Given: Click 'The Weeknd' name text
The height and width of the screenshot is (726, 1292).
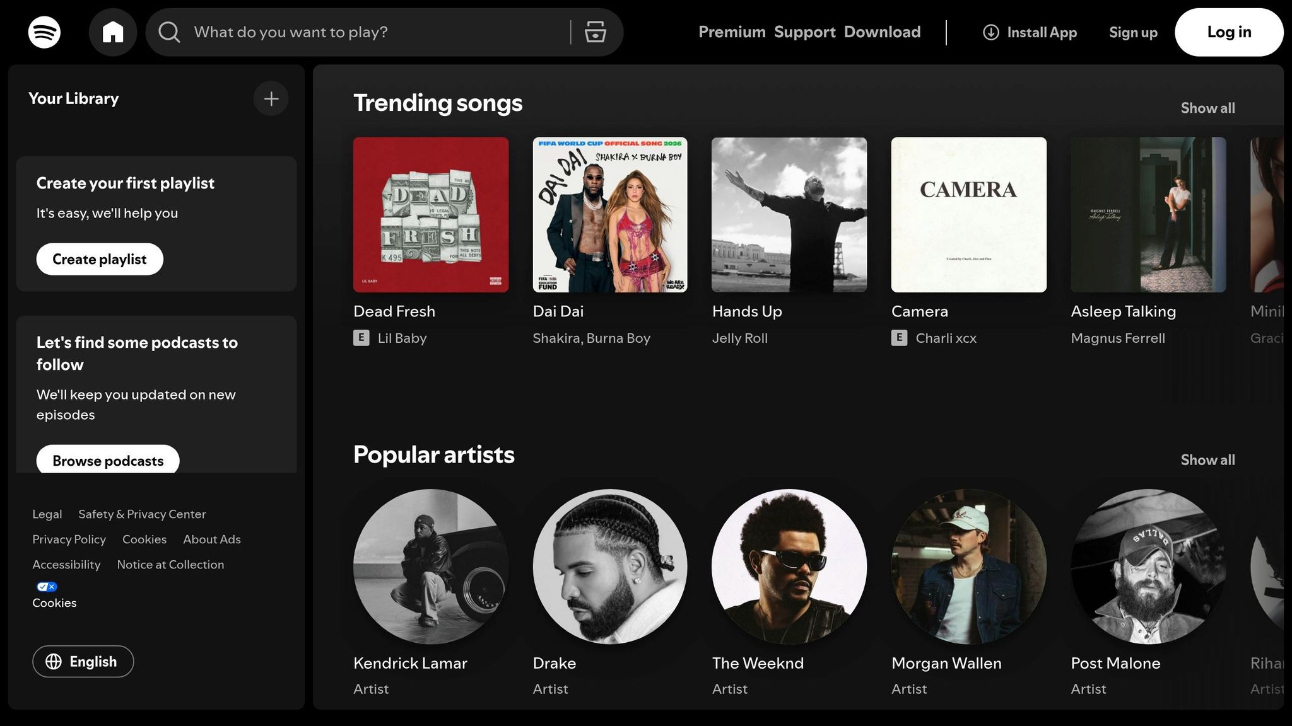Looking at the screenshot, I should 758,663.
